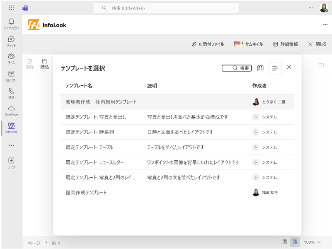Open the サムネイル thumbnail option
332x249 pixels.
click(x=249, y=44)
